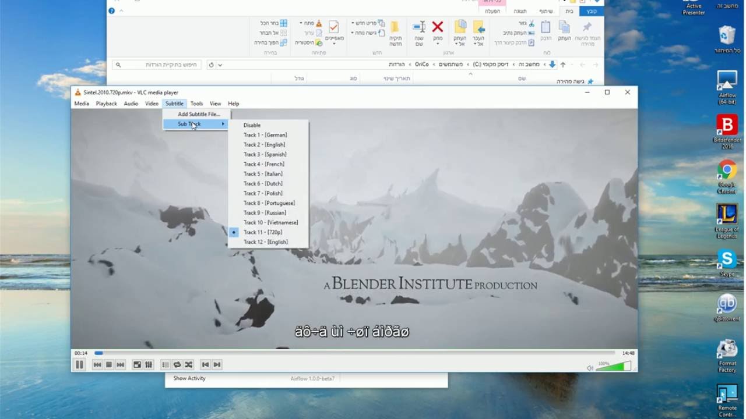Open the VLC Audio menu
Image resolution: width=746 pixels, height=419 pixels.
click(131, 104)
